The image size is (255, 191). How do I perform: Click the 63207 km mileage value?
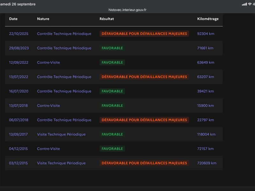click(206, 77)
